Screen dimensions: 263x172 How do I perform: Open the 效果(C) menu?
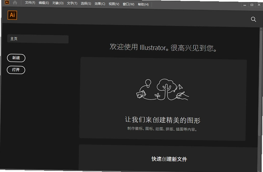coord(100,4)
